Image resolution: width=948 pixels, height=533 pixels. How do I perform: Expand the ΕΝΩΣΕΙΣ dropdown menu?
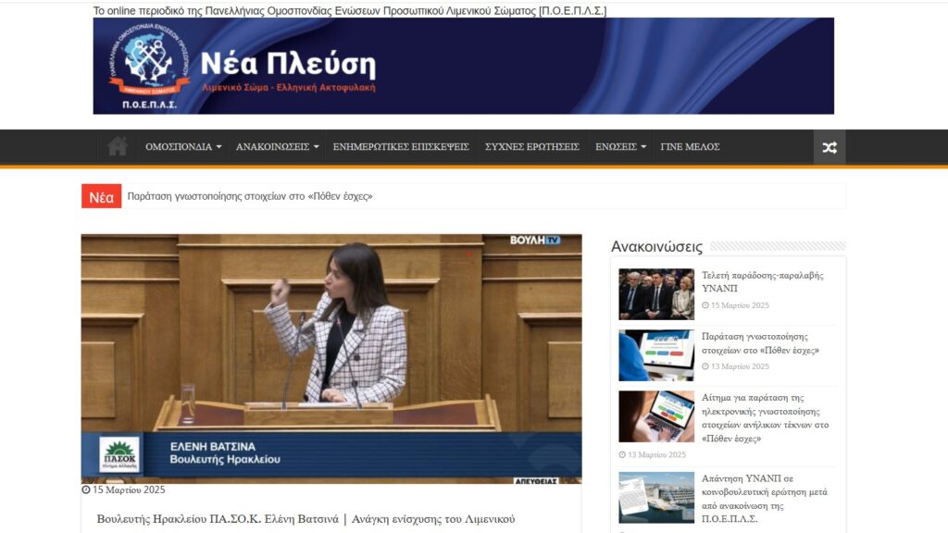coord(620,147)
